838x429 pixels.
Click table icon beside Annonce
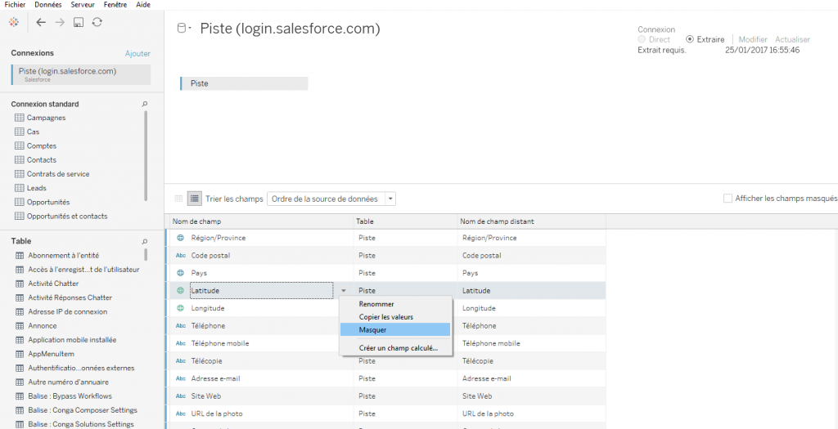20,325
